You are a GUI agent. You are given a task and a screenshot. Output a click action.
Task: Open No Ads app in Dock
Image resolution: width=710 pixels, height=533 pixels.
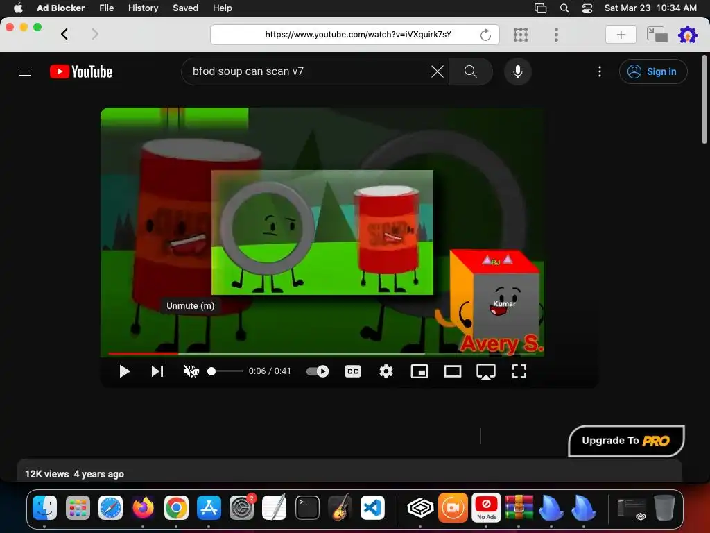pos(486,507)
